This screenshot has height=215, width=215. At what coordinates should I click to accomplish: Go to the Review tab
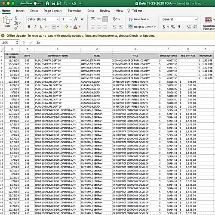105,11
